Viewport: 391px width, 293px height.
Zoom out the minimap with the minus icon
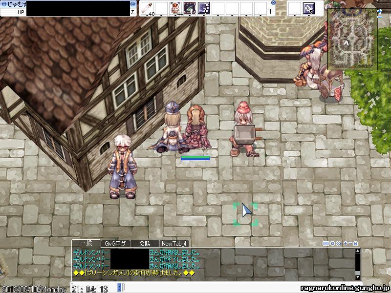coord(380,17)
